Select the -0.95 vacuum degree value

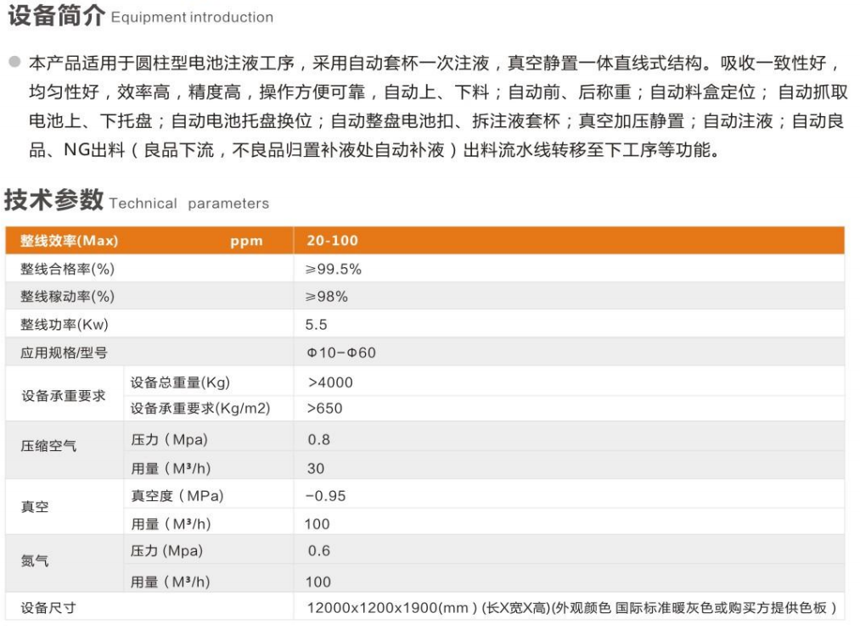[325, 496]
